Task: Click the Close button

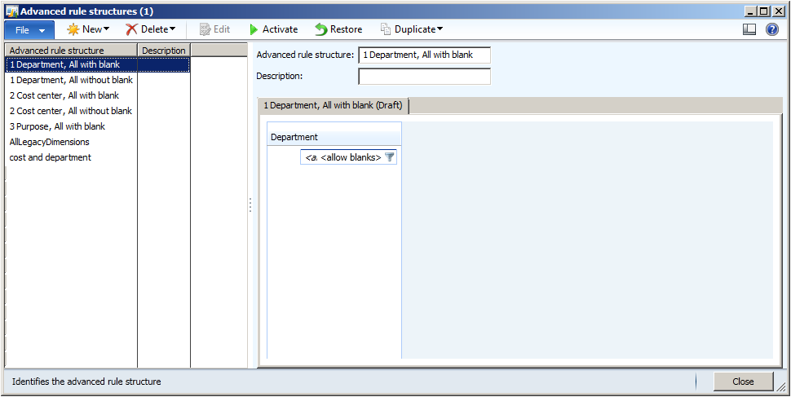Action: coord(743,382)
